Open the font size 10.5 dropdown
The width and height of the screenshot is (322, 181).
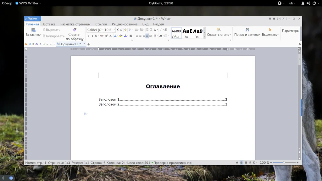pos(114,30)
